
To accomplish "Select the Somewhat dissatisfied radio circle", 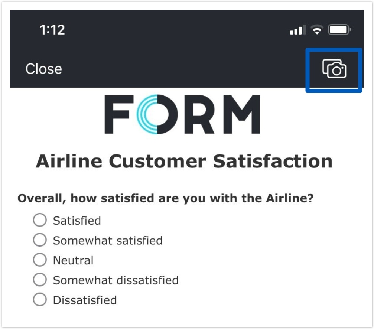I will point(40,280).
